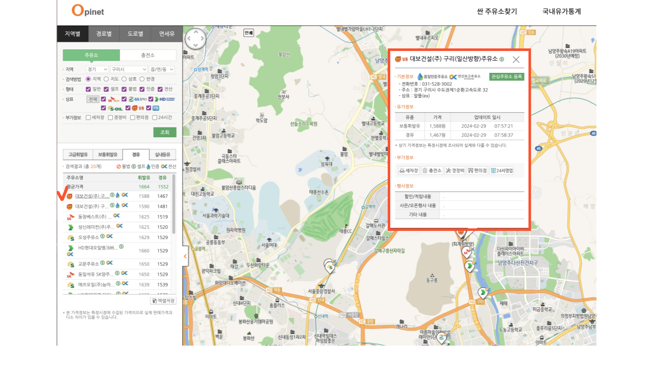This screenshot has width=653, height=367.
Task: Click the results list scrollbar
Action: coord(174,204)
